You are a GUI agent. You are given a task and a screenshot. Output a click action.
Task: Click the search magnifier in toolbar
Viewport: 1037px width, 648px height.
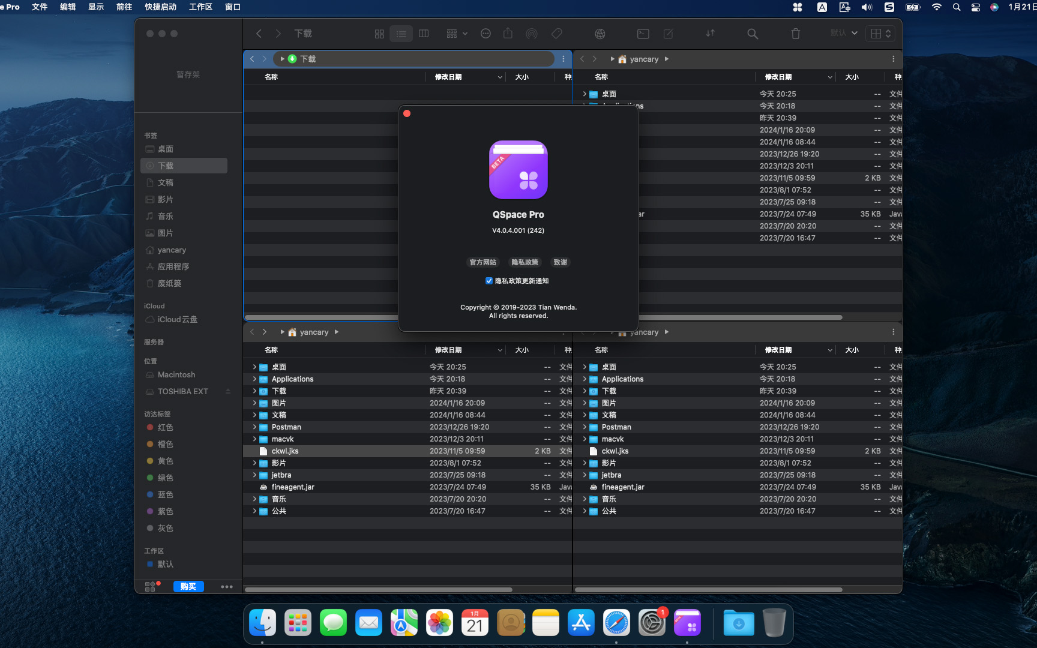pos(753,34)
